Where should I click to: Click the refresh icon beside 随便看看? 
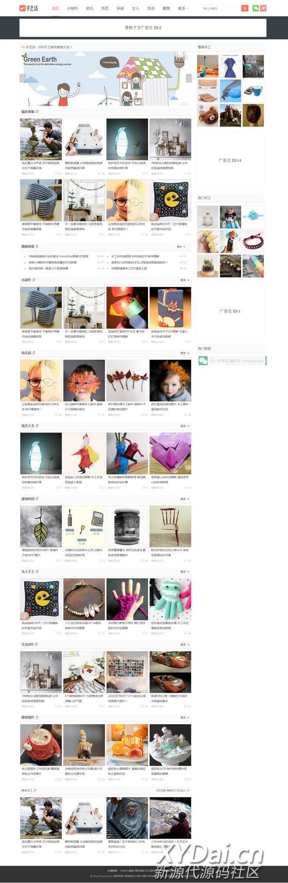37,247
